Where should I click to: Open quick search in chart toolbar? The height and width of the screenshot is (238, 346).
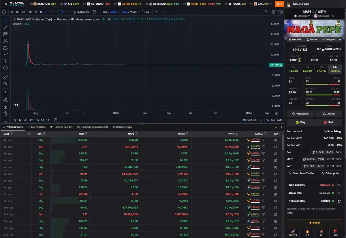coord(266,12)
